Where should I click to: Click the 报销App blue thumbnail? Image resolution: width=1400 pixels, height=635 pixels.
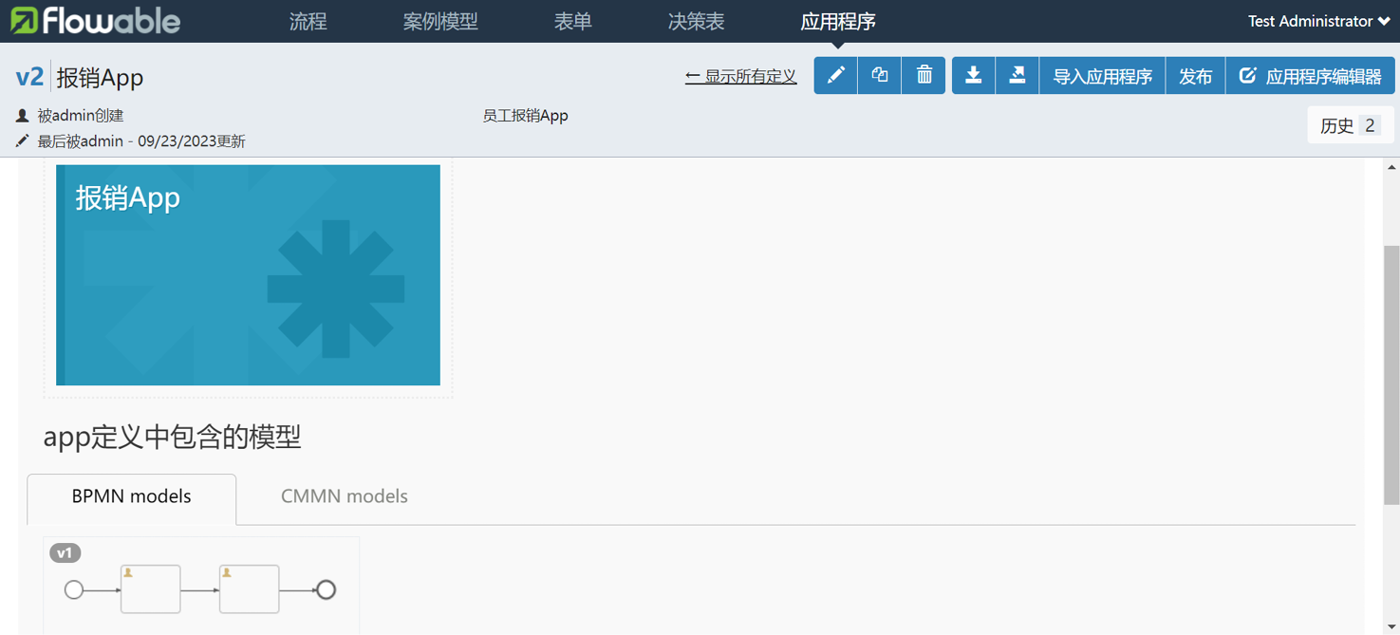point(248,275)
